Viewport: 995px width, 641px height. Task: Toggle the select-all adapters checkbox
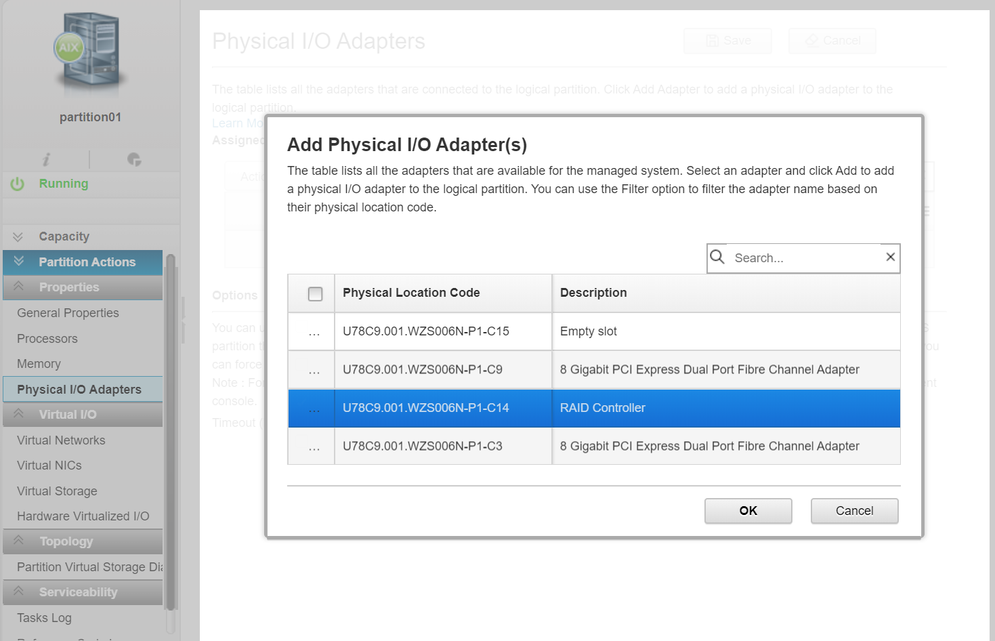pos(315,293)
